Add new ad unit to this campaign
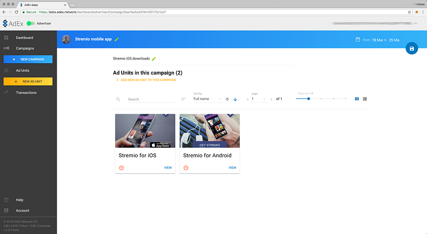Viewport: 427px width, 234px height. coord(146,80)
